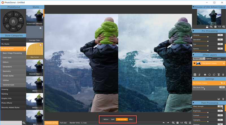The height and width of the screenshot is (125, 226).
Task: Click the lock icon under the preview thumbnail
Action: pyautogui.click(x=207, y=27)
